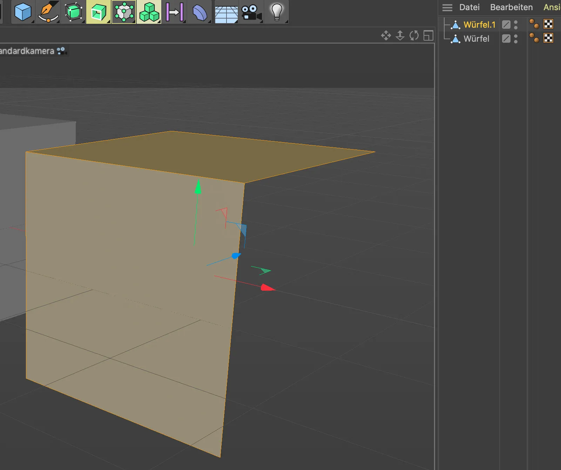Viewport: 561px width, 470px height.
Task: Select the Cube primitive tool
Action: point(23,12)
